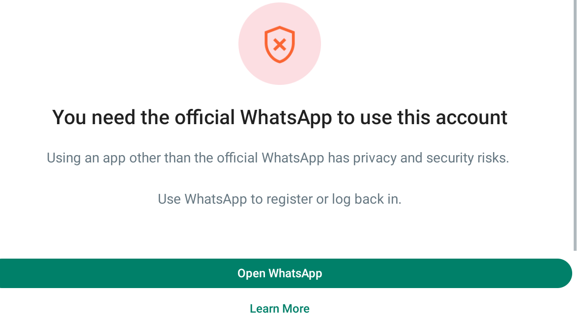Open the Learn More link
The width and height of the screenshot is (584, 318).
tap(279, 309)
